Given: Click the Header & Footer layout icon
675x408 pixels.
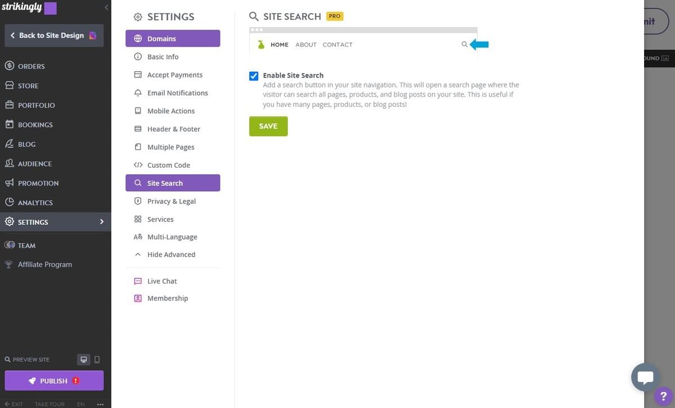Looking at the screenshot, I should [138, 129].
